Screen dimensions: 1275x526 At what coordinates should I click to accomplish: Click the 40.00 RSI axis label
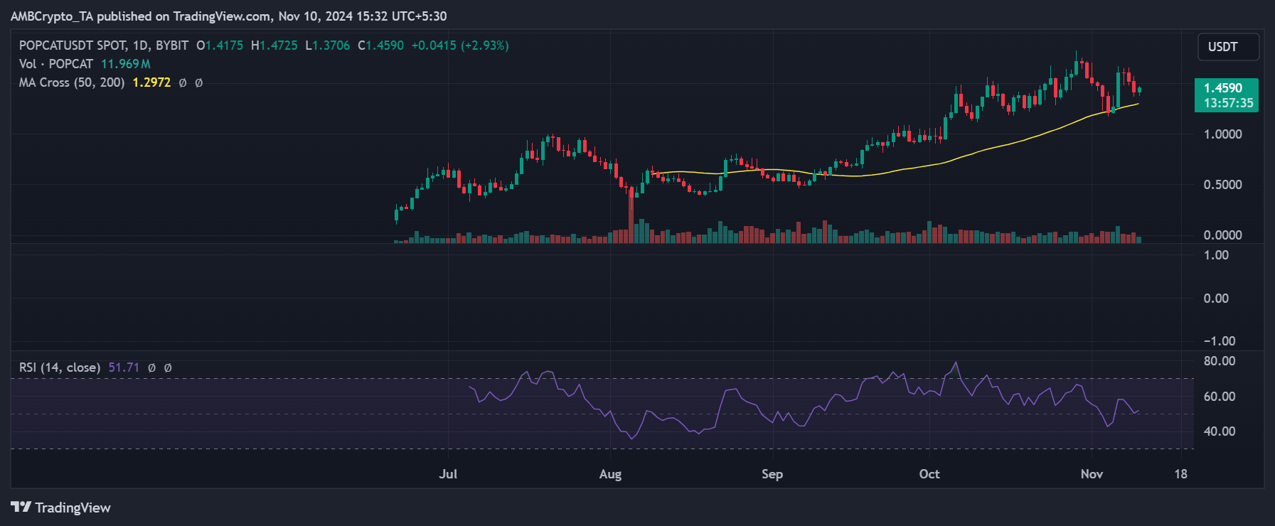point(1220,431)
